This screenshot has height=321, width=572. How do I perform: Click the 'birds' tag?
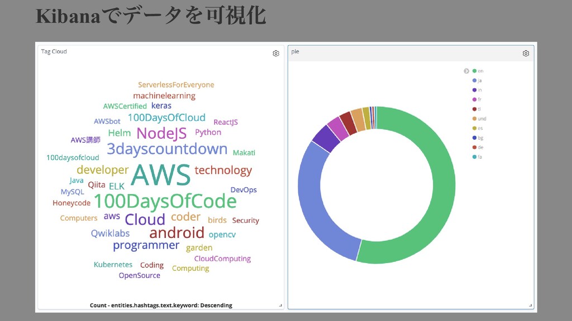pos(217,220)
